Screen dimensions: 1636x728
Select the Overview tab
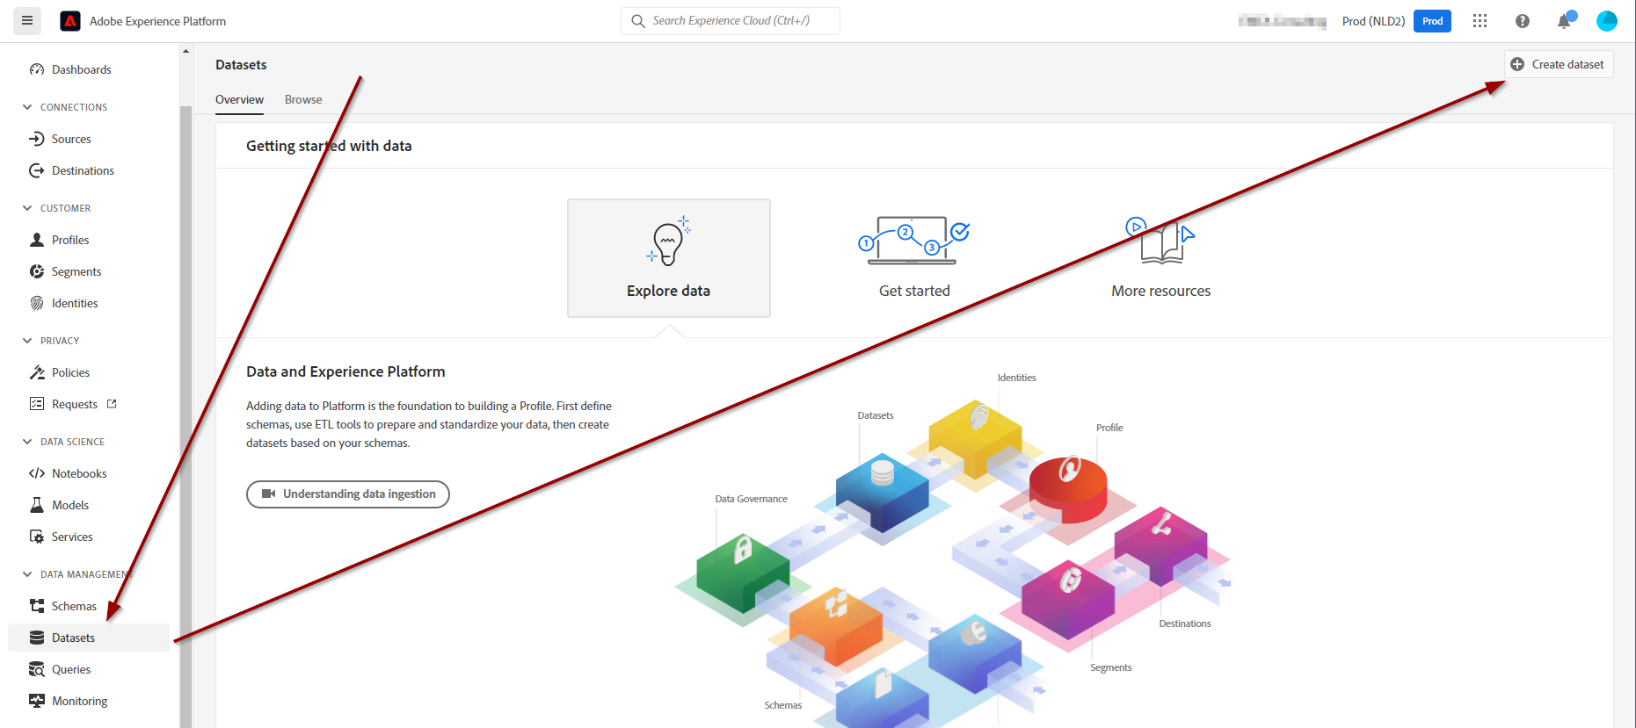pyautogui.click(x=239, y=99)
